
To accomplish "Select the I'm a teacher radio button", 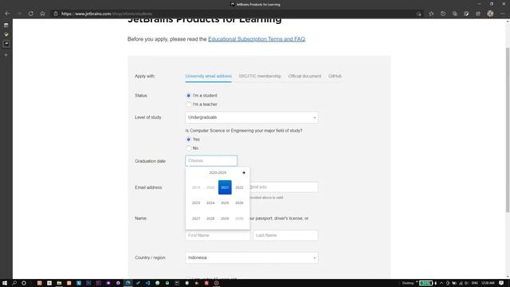I will click(188, 104).
